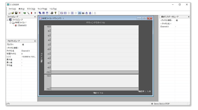
Task: Collapse the 新規ファイル1 folder node
Action: 10,23
